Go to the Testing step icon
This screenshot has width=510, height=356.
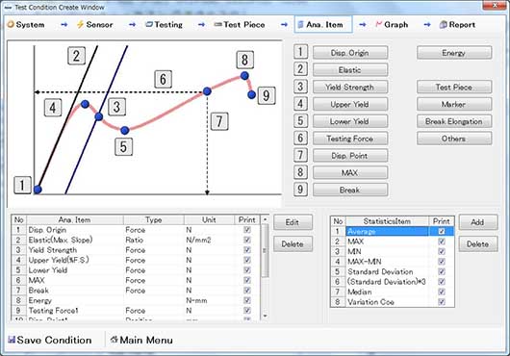[149, 24]
